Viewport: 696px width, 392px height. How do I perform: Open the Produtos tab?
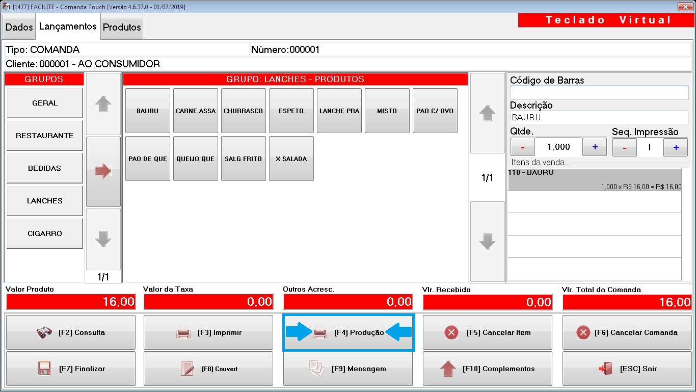122,28
